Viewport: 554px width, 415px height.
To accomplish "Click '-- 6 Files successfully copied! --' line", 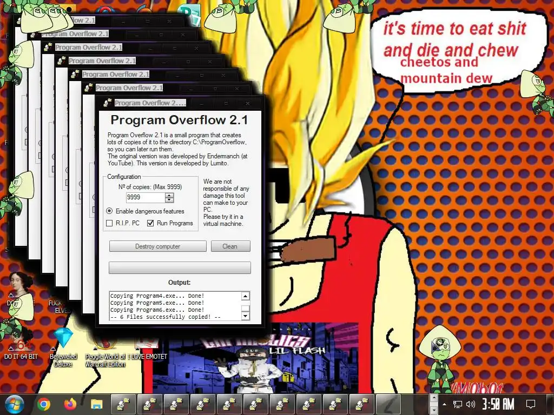I will (x=166, y=317).
